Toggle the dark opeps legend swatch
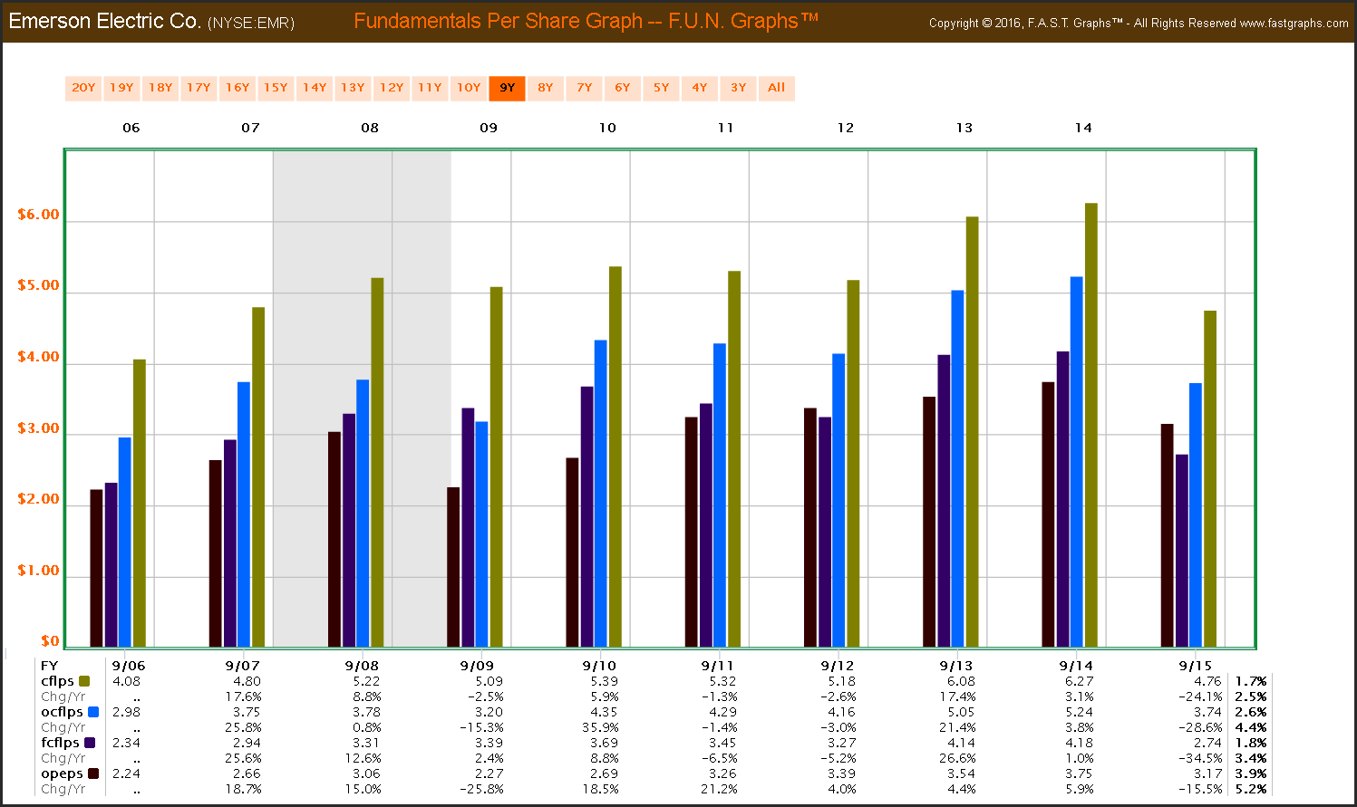1357x807 pixels. point(92,773)
